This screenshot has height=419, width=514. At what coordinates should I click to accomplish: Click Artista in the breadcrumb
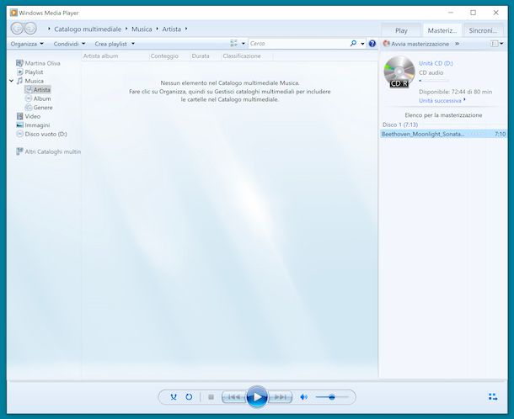171,29
